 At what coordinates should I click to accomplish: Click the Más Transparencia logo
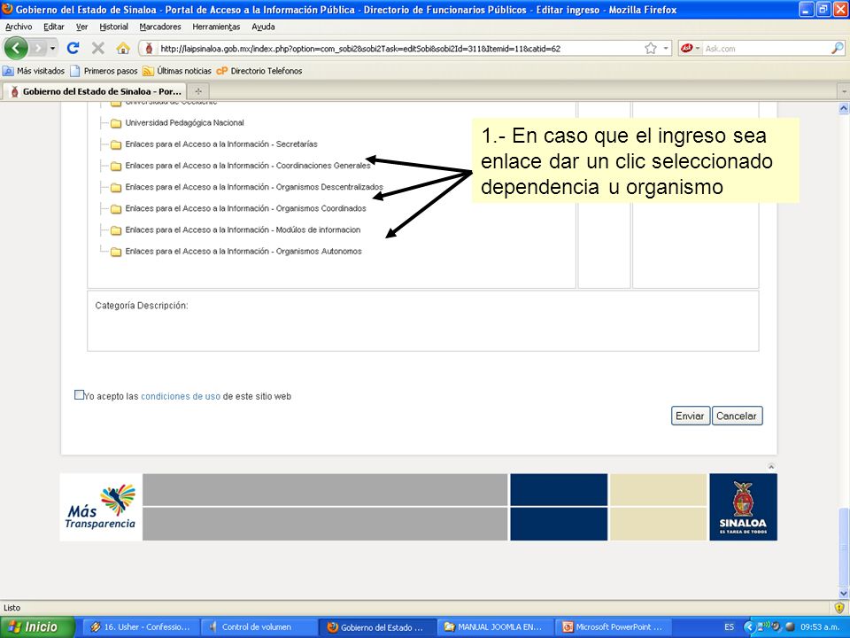[x=101, y=507]
